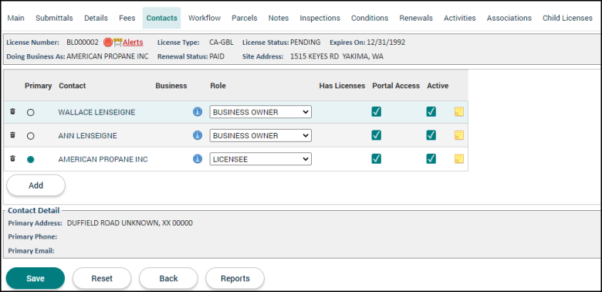Click the CA-GBL license type value
602x292 pixels.
point(222,42)
